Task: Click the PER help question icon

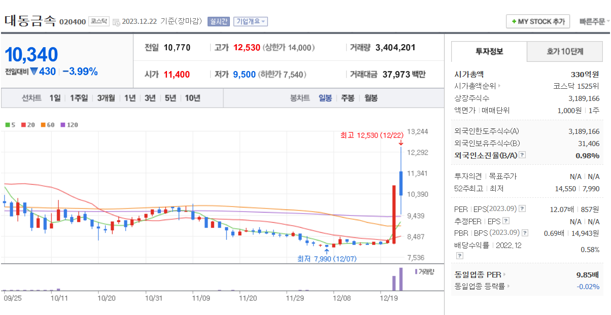Action: (x=522, y=209)
